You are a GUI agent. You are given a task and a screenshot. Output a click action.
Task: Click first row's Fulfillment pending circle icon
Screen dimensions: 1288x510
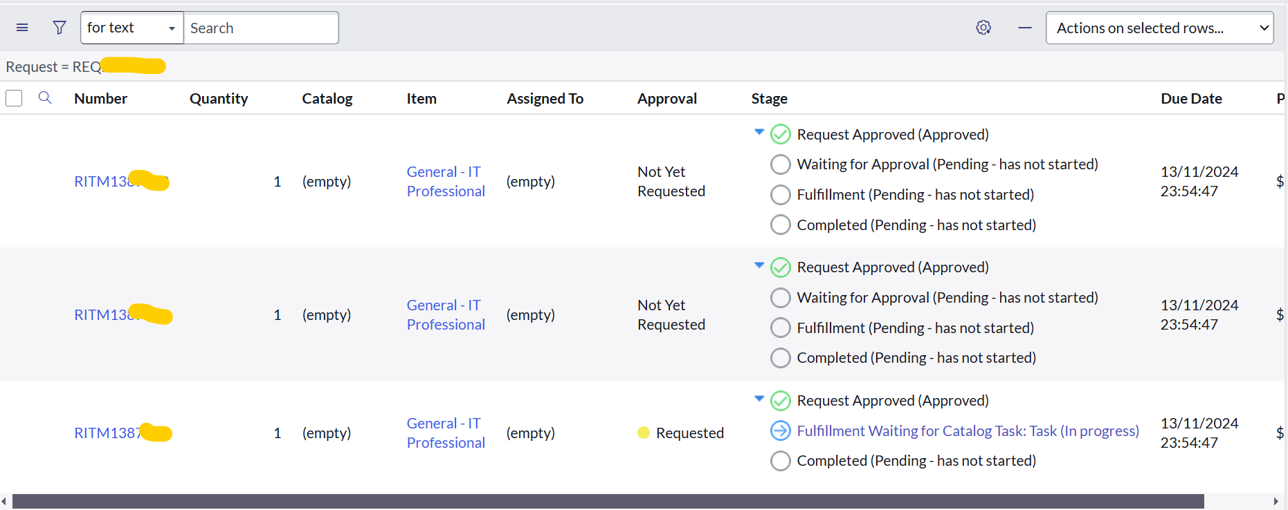click(780, 195)
